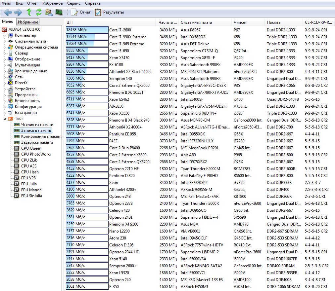Select the Устройства icon in the tree
The width and height of the screenshot is (335, 291).
pos(11,89)
